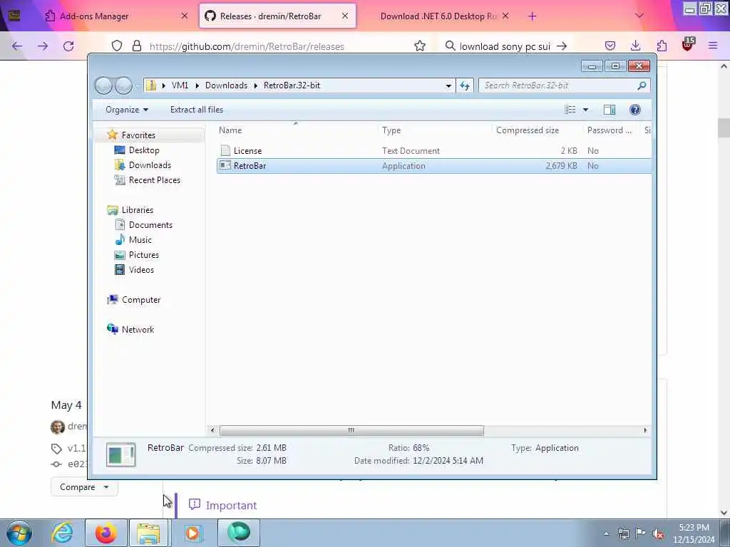This screenshot has width=730, height=547.
Task: Sort by the Type column
Action: (x=435, y=130)
